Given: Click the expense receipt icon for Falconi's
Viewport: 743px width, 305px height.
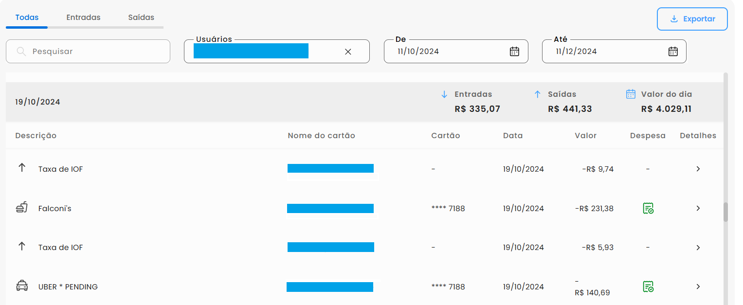Looking at the screenshot, I should tap(648, 209).
